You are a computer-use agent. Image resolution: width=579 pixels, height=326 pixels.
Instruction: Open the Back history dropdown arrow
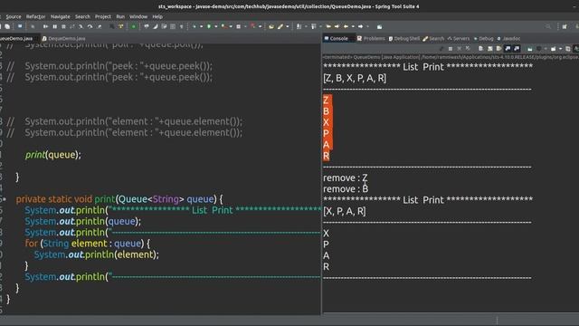coord(353,26)
